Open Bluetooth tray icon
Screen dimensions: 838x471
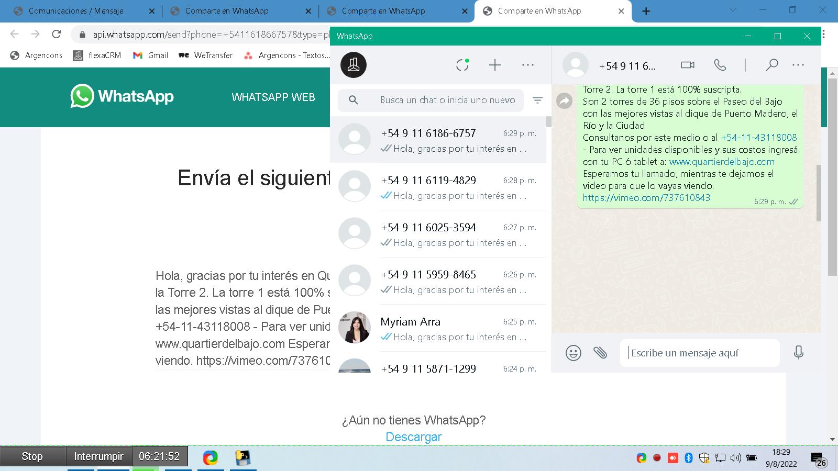[689, 458]
